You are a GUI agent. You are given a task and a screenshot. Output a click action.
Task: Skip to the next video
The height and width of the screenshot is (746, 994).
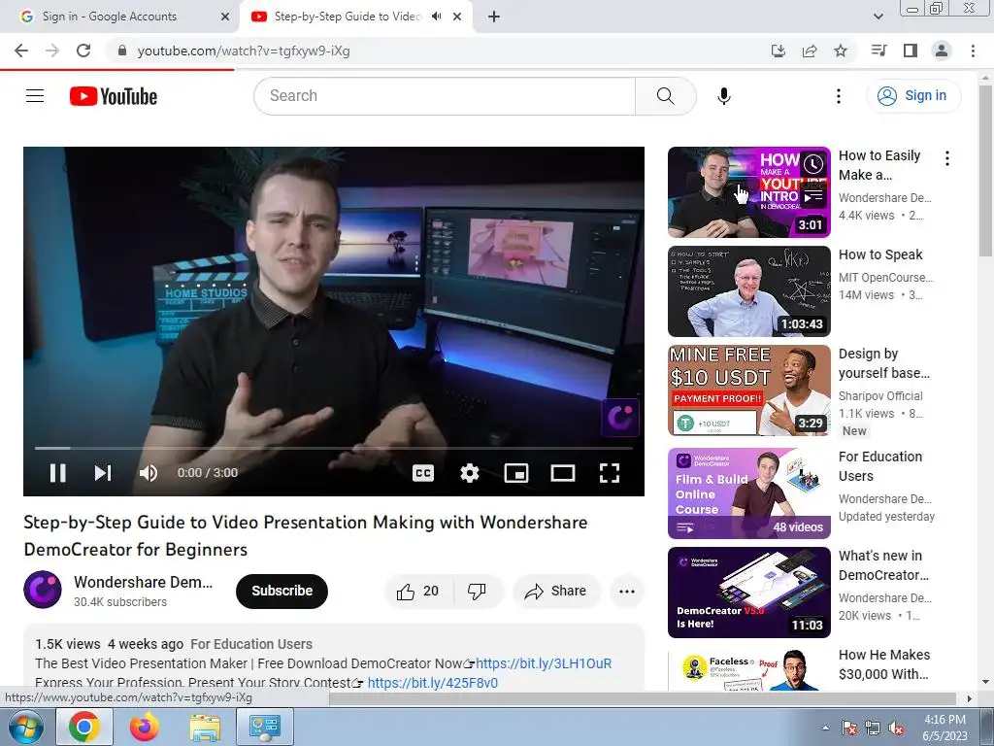tap(103, 473)
